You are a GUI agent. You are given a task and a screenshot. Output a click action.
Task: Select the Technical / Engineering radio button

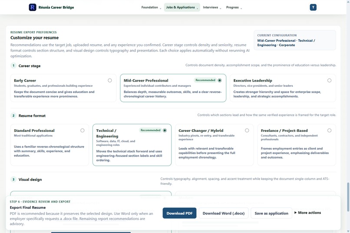165,131
